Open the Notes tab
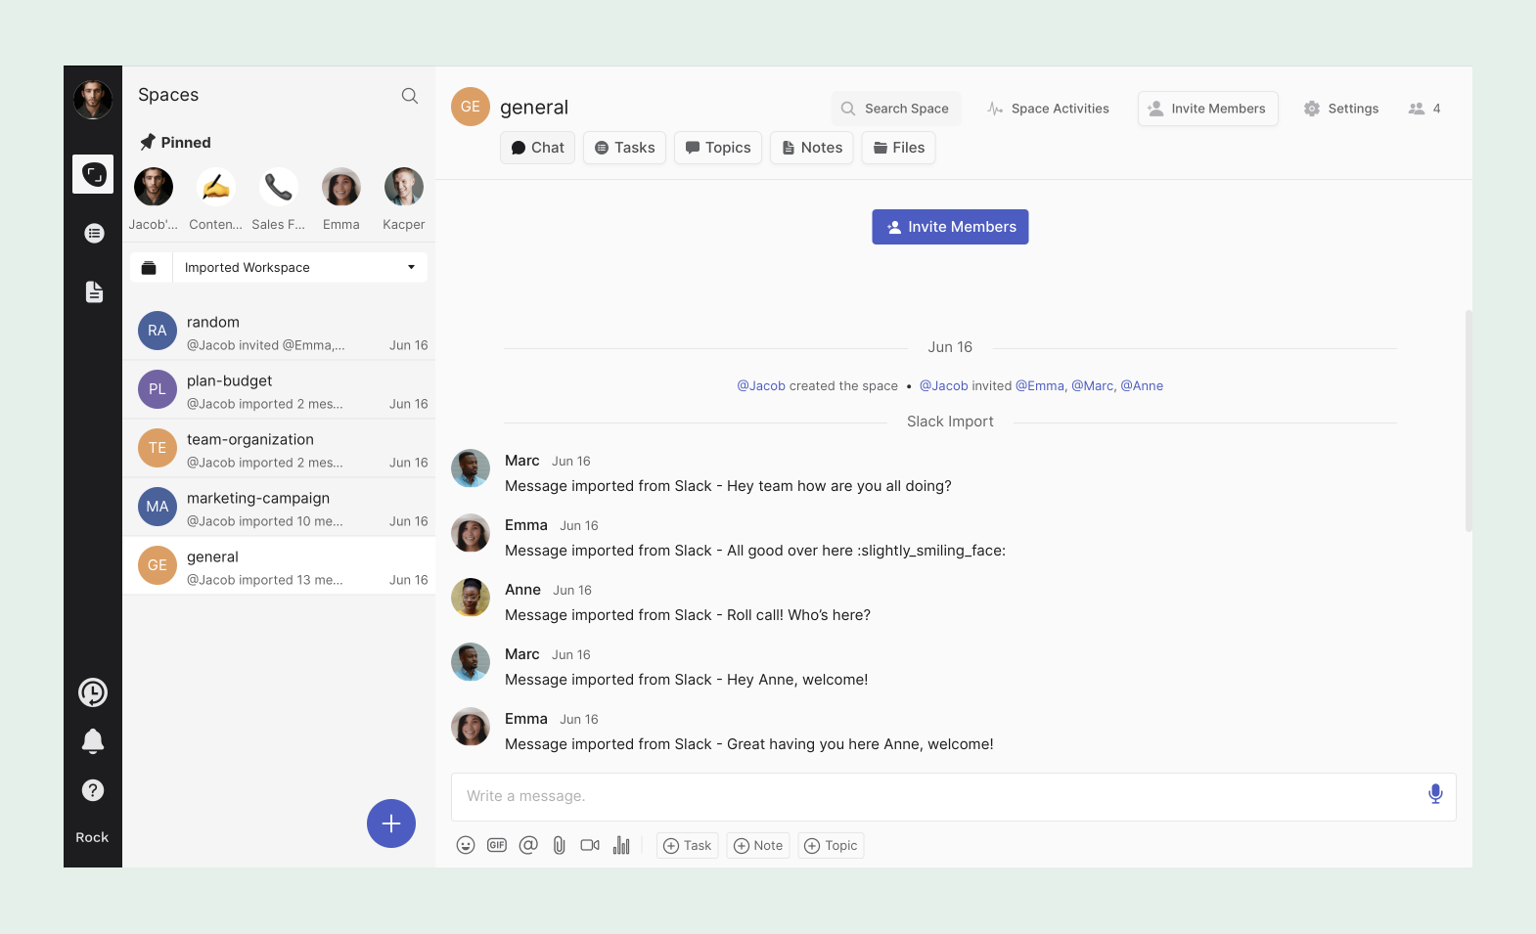This screenshot has width=1536, height=934. tap(812, 148)
